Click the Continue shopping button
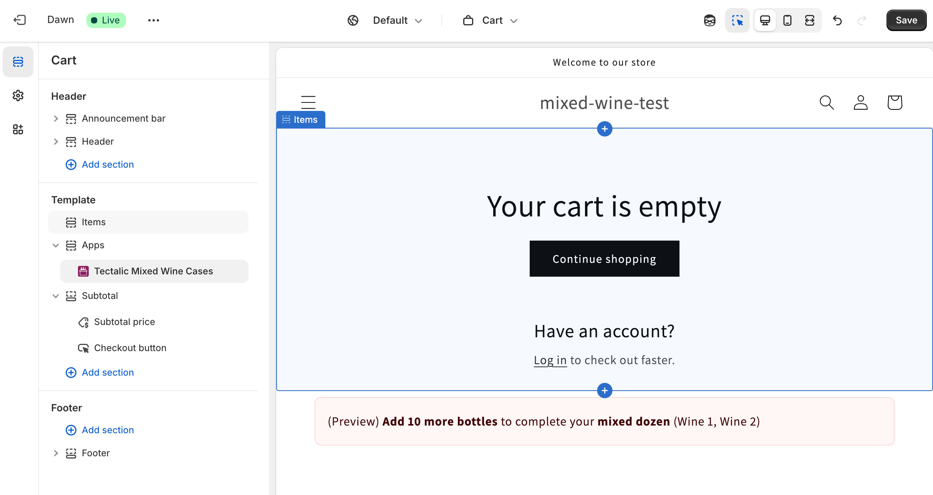 click(x=604, y=259)
